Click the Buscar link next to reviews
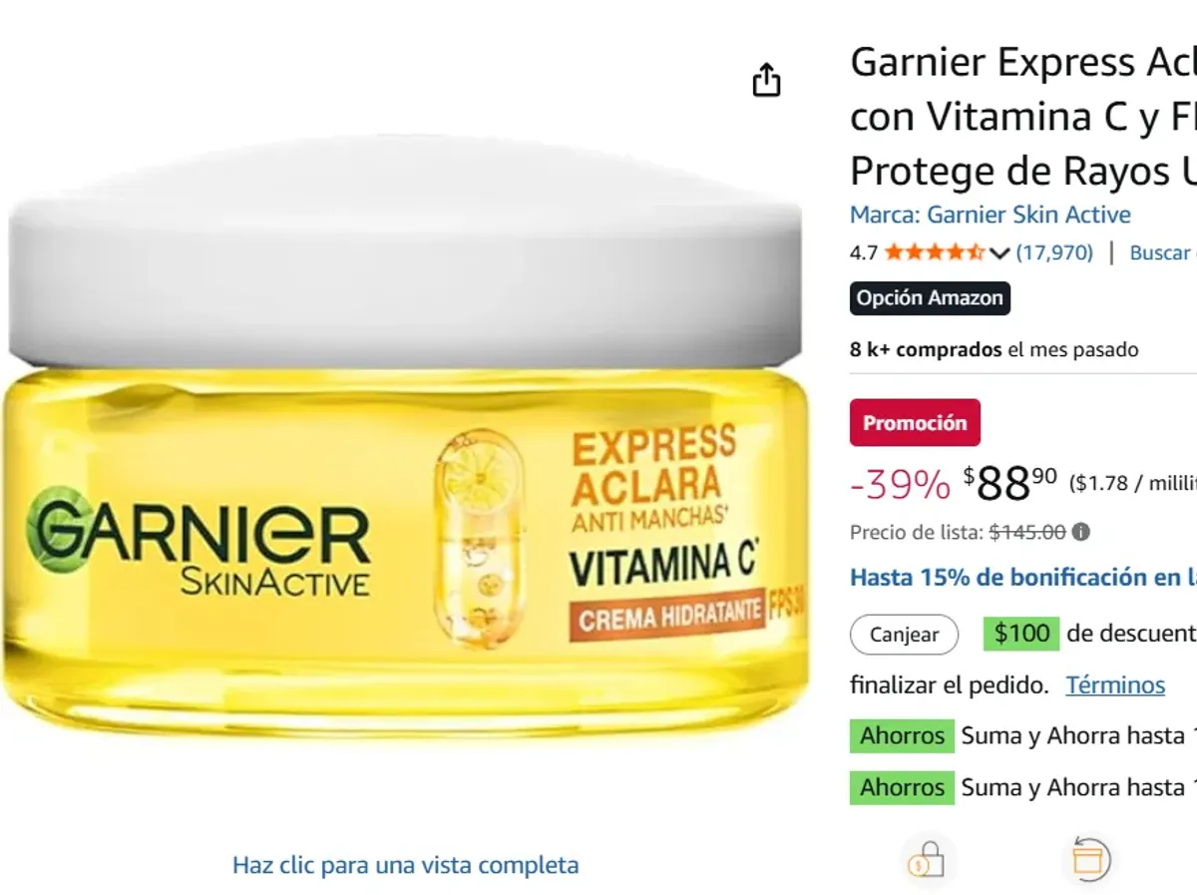 [x=1162, y=252]
